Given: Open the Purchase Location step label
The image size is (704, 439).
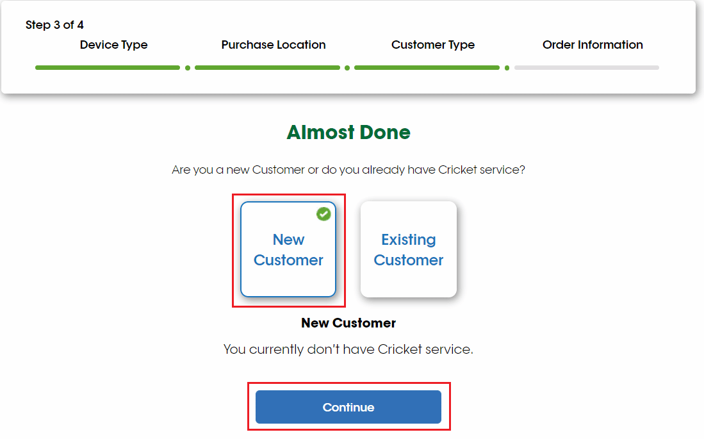Looking at the screenshot, I should point(274,45).
